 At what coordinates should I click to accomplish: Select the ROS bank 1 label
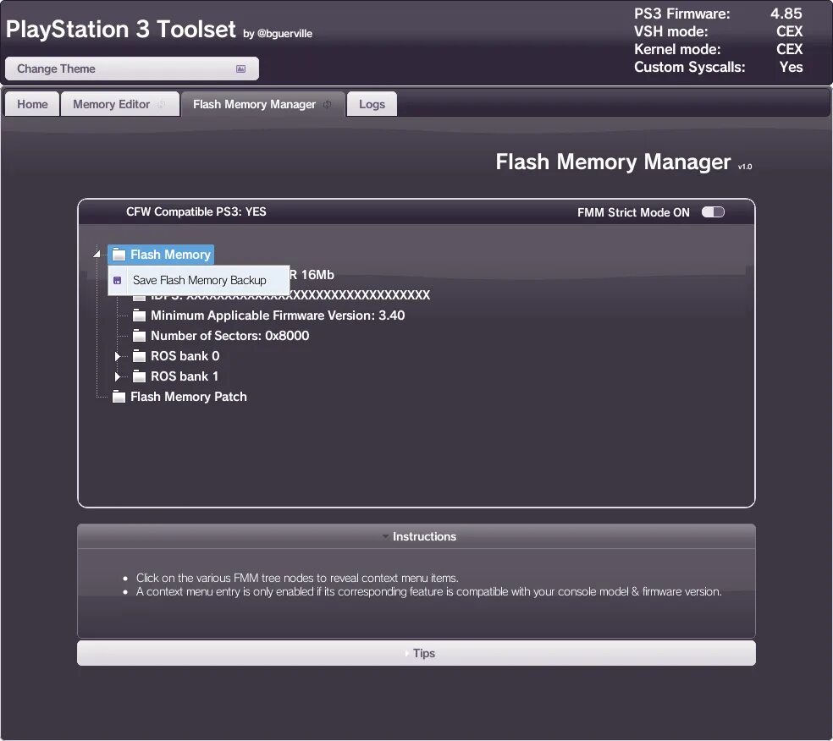click(x=185, y=376)
